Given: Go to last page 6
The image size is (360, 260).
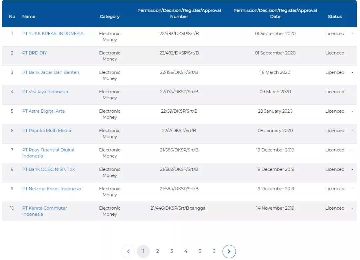Looking at the screenshot, I should [214, 251].
